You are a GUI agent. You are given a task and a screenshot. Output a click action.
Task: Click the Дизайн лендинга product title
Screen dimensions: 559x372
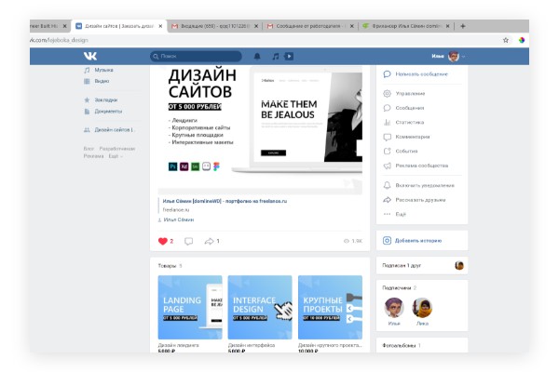click(178, 345)
